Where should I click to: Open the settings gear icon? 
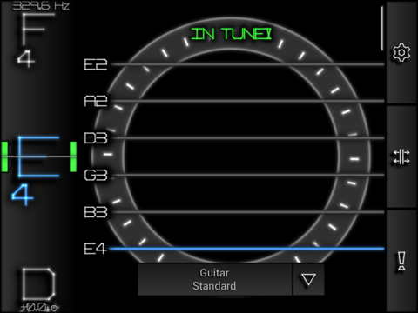click(401, 52)
